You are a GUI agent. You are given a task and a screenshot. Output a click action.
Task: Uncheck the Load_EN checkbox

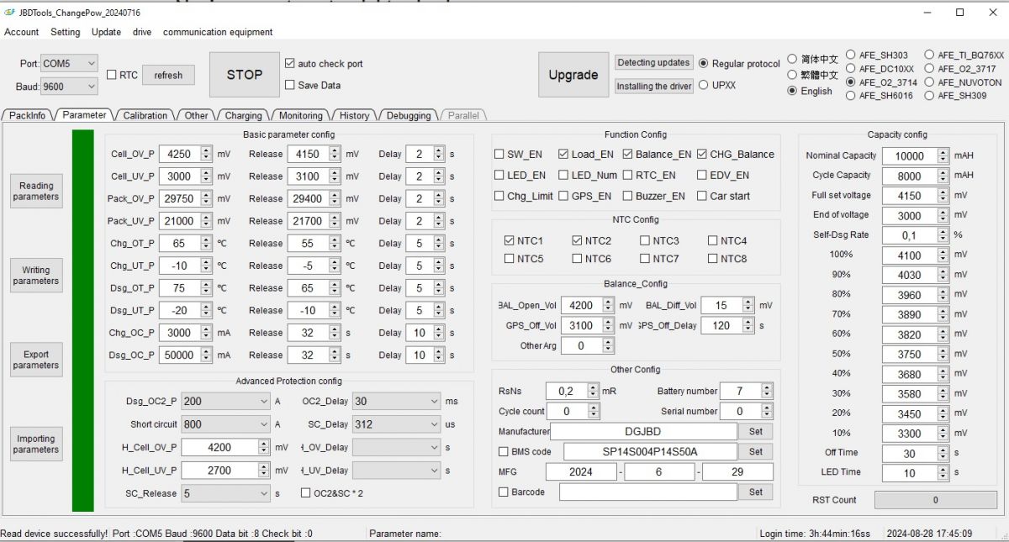tap(563, 154)
